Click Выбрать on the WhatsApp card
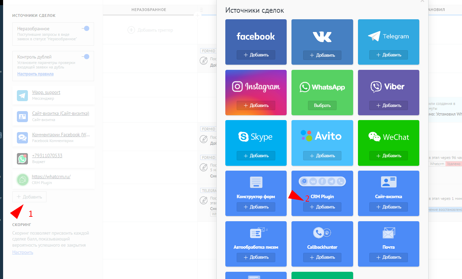 click(x=322, y=105)
